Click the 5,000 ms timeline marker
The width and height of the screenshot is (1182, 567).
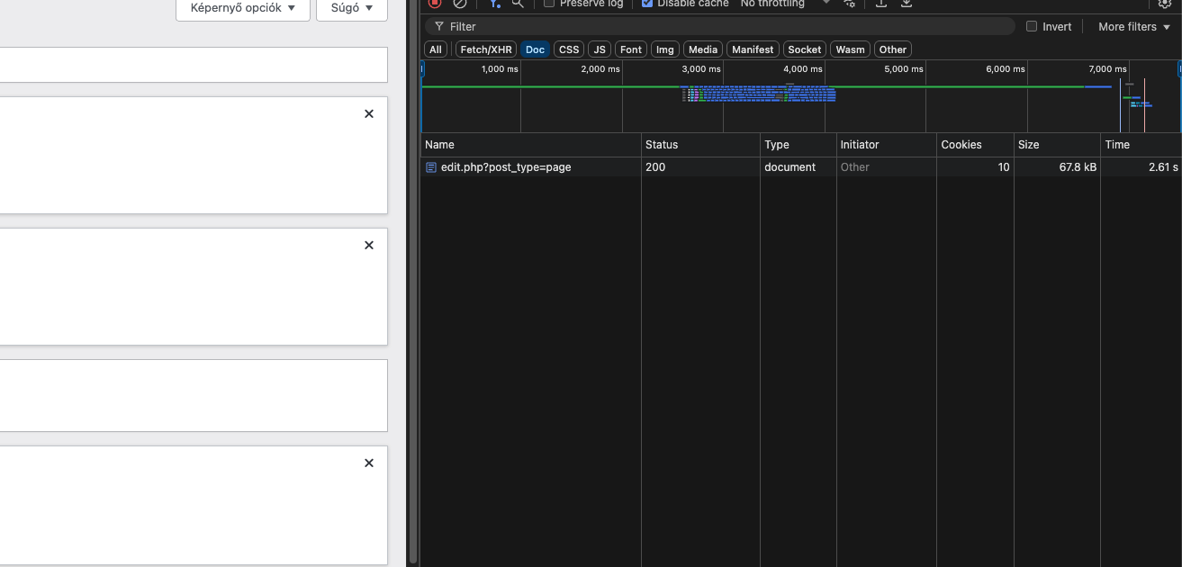(x=904, y=69)
